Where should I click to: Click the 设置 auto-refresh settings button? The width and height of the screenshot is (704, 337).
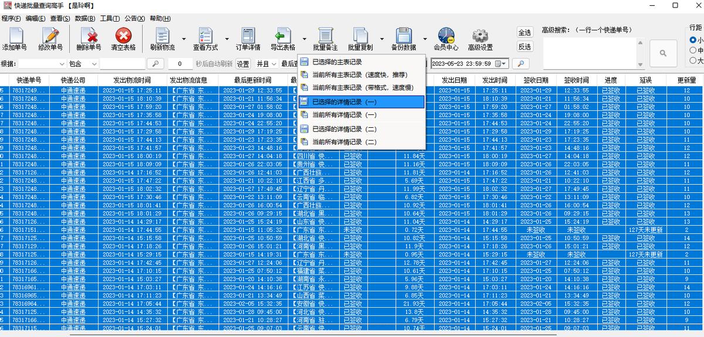243,63
